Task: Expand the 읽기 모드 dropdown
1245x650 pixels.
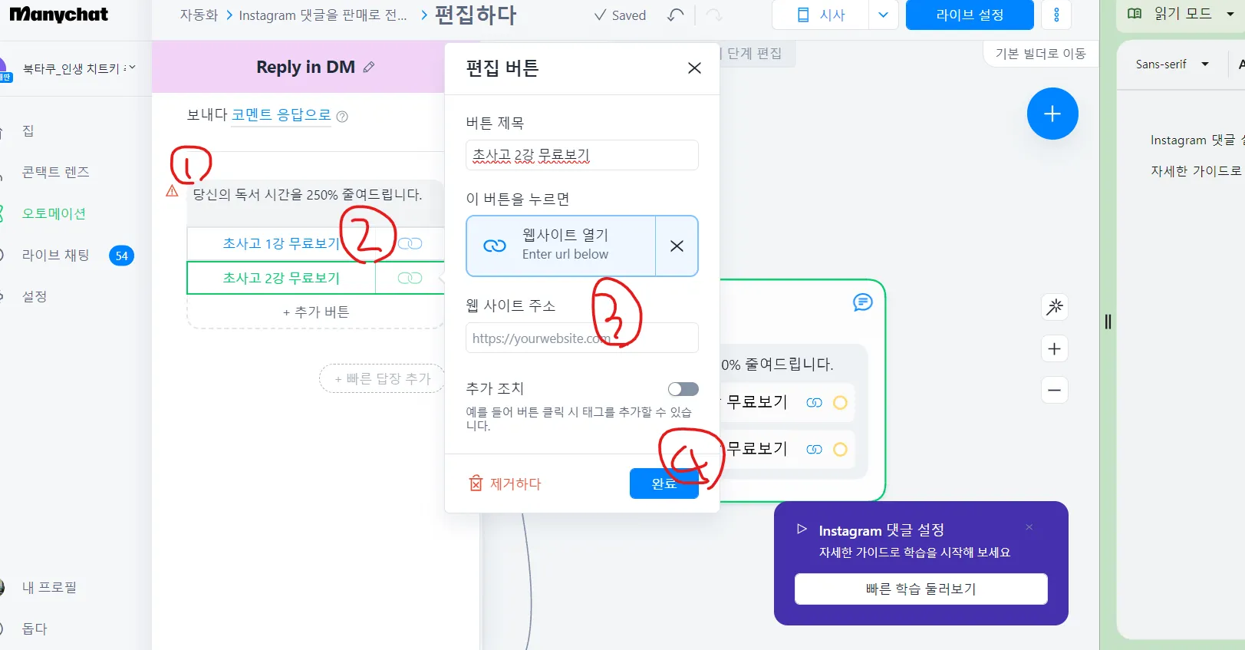Action: (x=1230, y=14)
